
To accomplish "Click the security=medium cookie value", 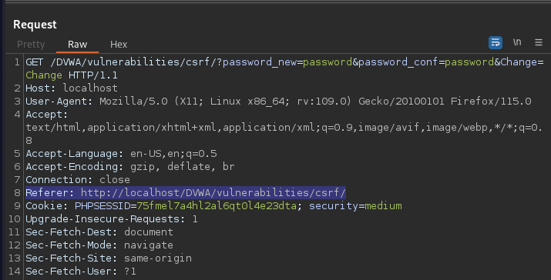I will click(x=383, y=206).
